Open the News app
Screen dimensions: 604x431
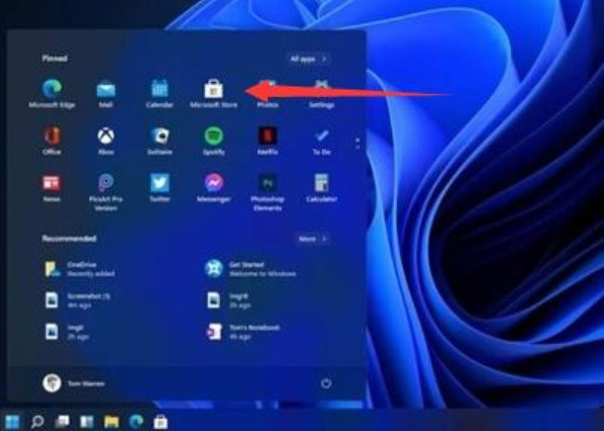pyautogui.click(x=51, y=189)
